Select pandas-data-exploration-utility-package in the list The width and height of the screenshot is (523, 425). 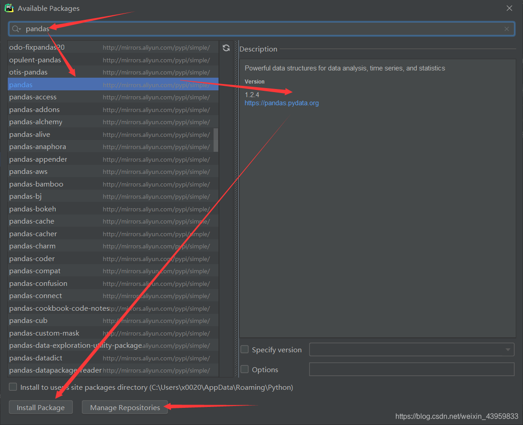click(113, 346)
